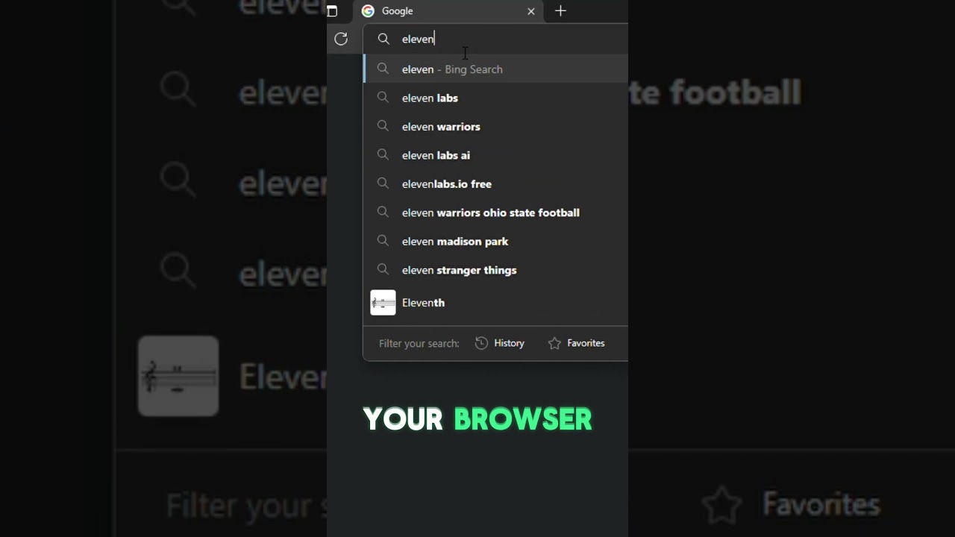Screen dimensions: 955x537
Task: Click the magnifier icon in address bar
Action: [x=383, y=39]
